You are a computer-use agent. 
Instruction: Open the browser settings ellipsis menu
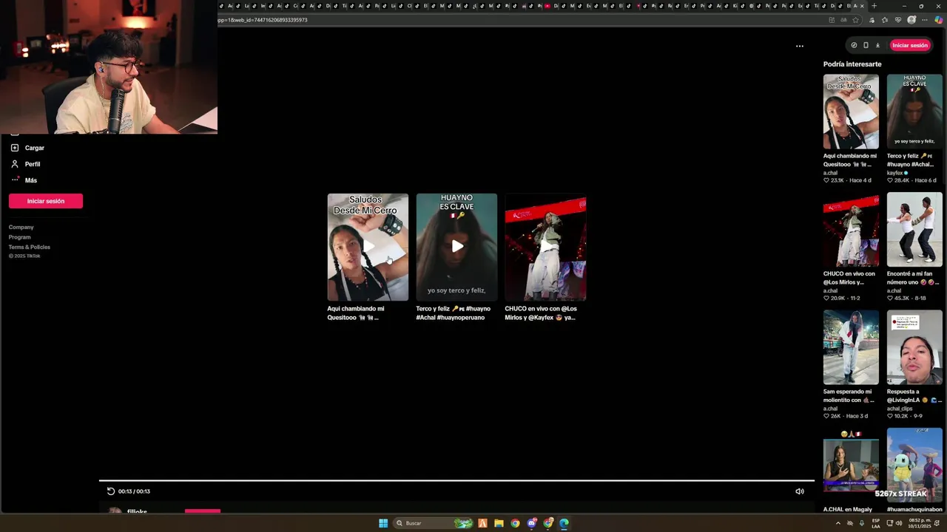925,20
